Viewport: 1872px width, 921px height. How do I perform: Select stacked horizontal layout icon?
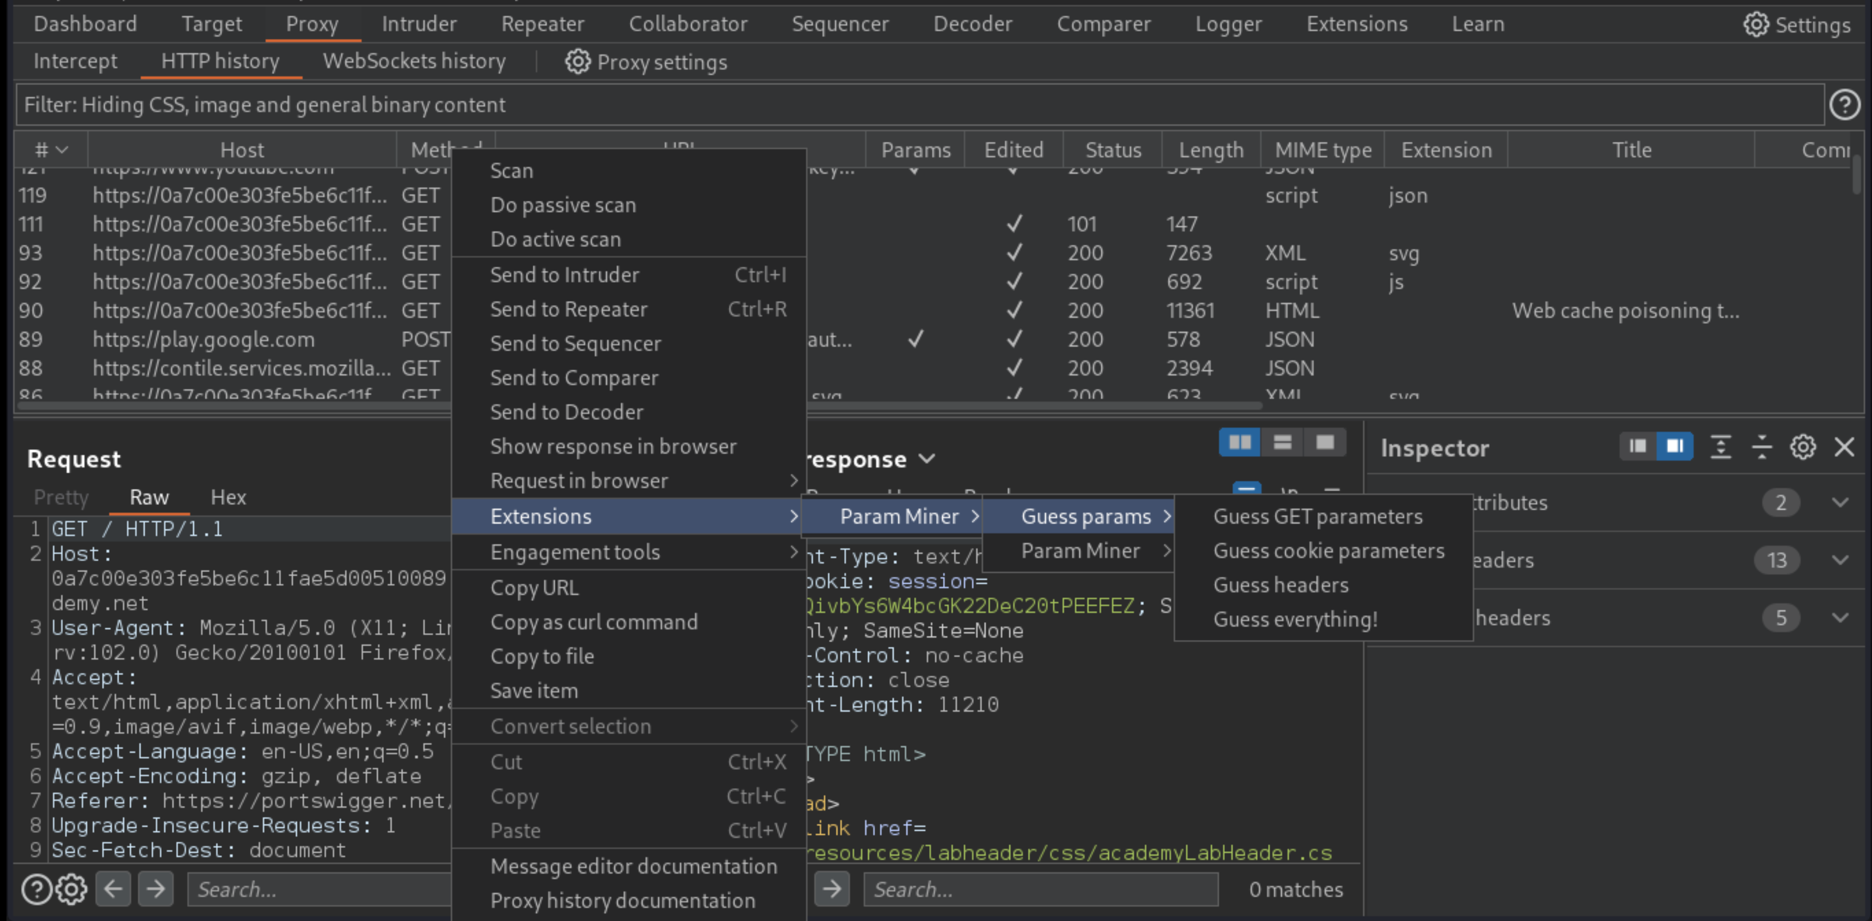pyautogui.click(x=1282, y=443)
